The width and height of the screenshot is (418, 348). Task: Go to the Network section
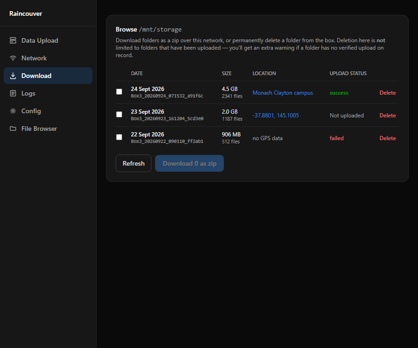pyautogui.click(x=48, y=58)
